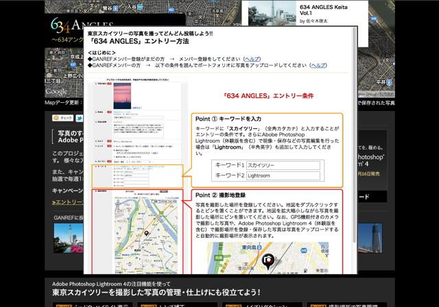
Task: Click the キーワード1 field containing スカイツリー
Action: 283,165
